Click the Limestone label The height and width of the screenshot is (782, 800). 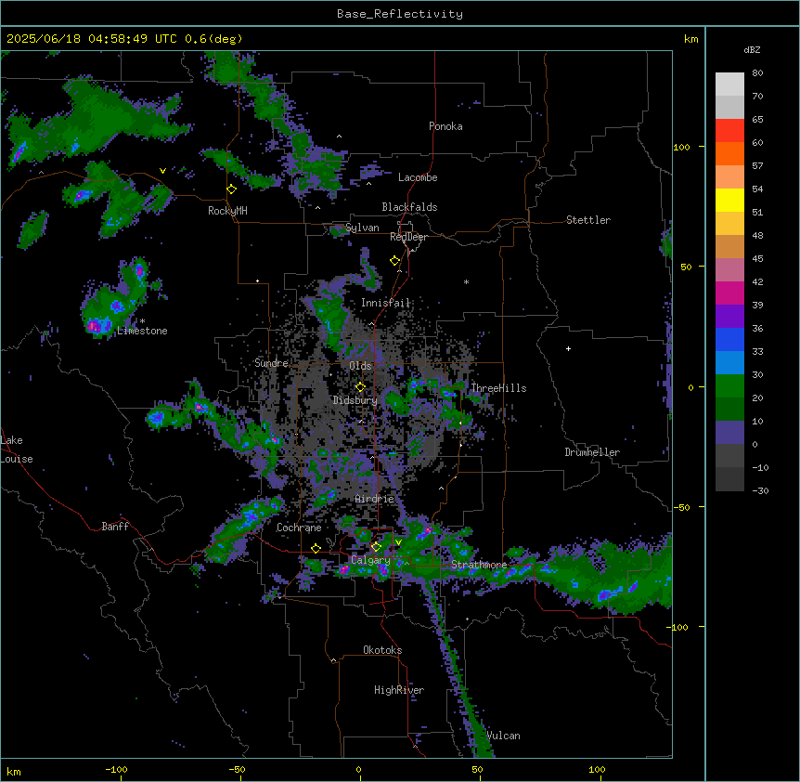coord(142,331)
